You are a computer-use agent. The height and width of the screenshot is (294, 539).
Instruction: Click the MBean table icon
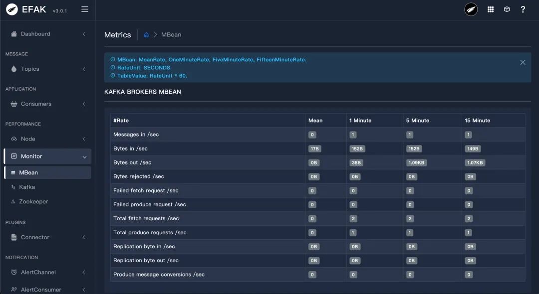tap(13, 172)
